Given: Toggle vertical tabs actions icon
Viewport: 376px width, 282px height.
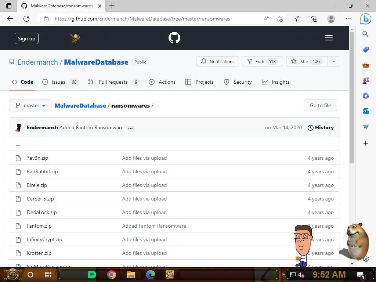Looking at the screenshot, I should (9, 6).
